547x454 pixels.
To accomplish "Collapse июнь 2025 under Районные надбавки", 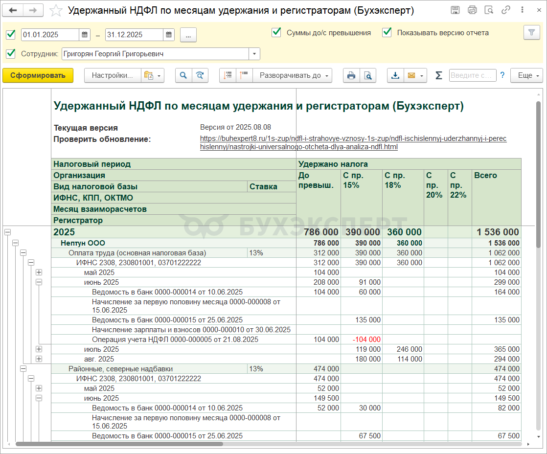I will point(39,398).
